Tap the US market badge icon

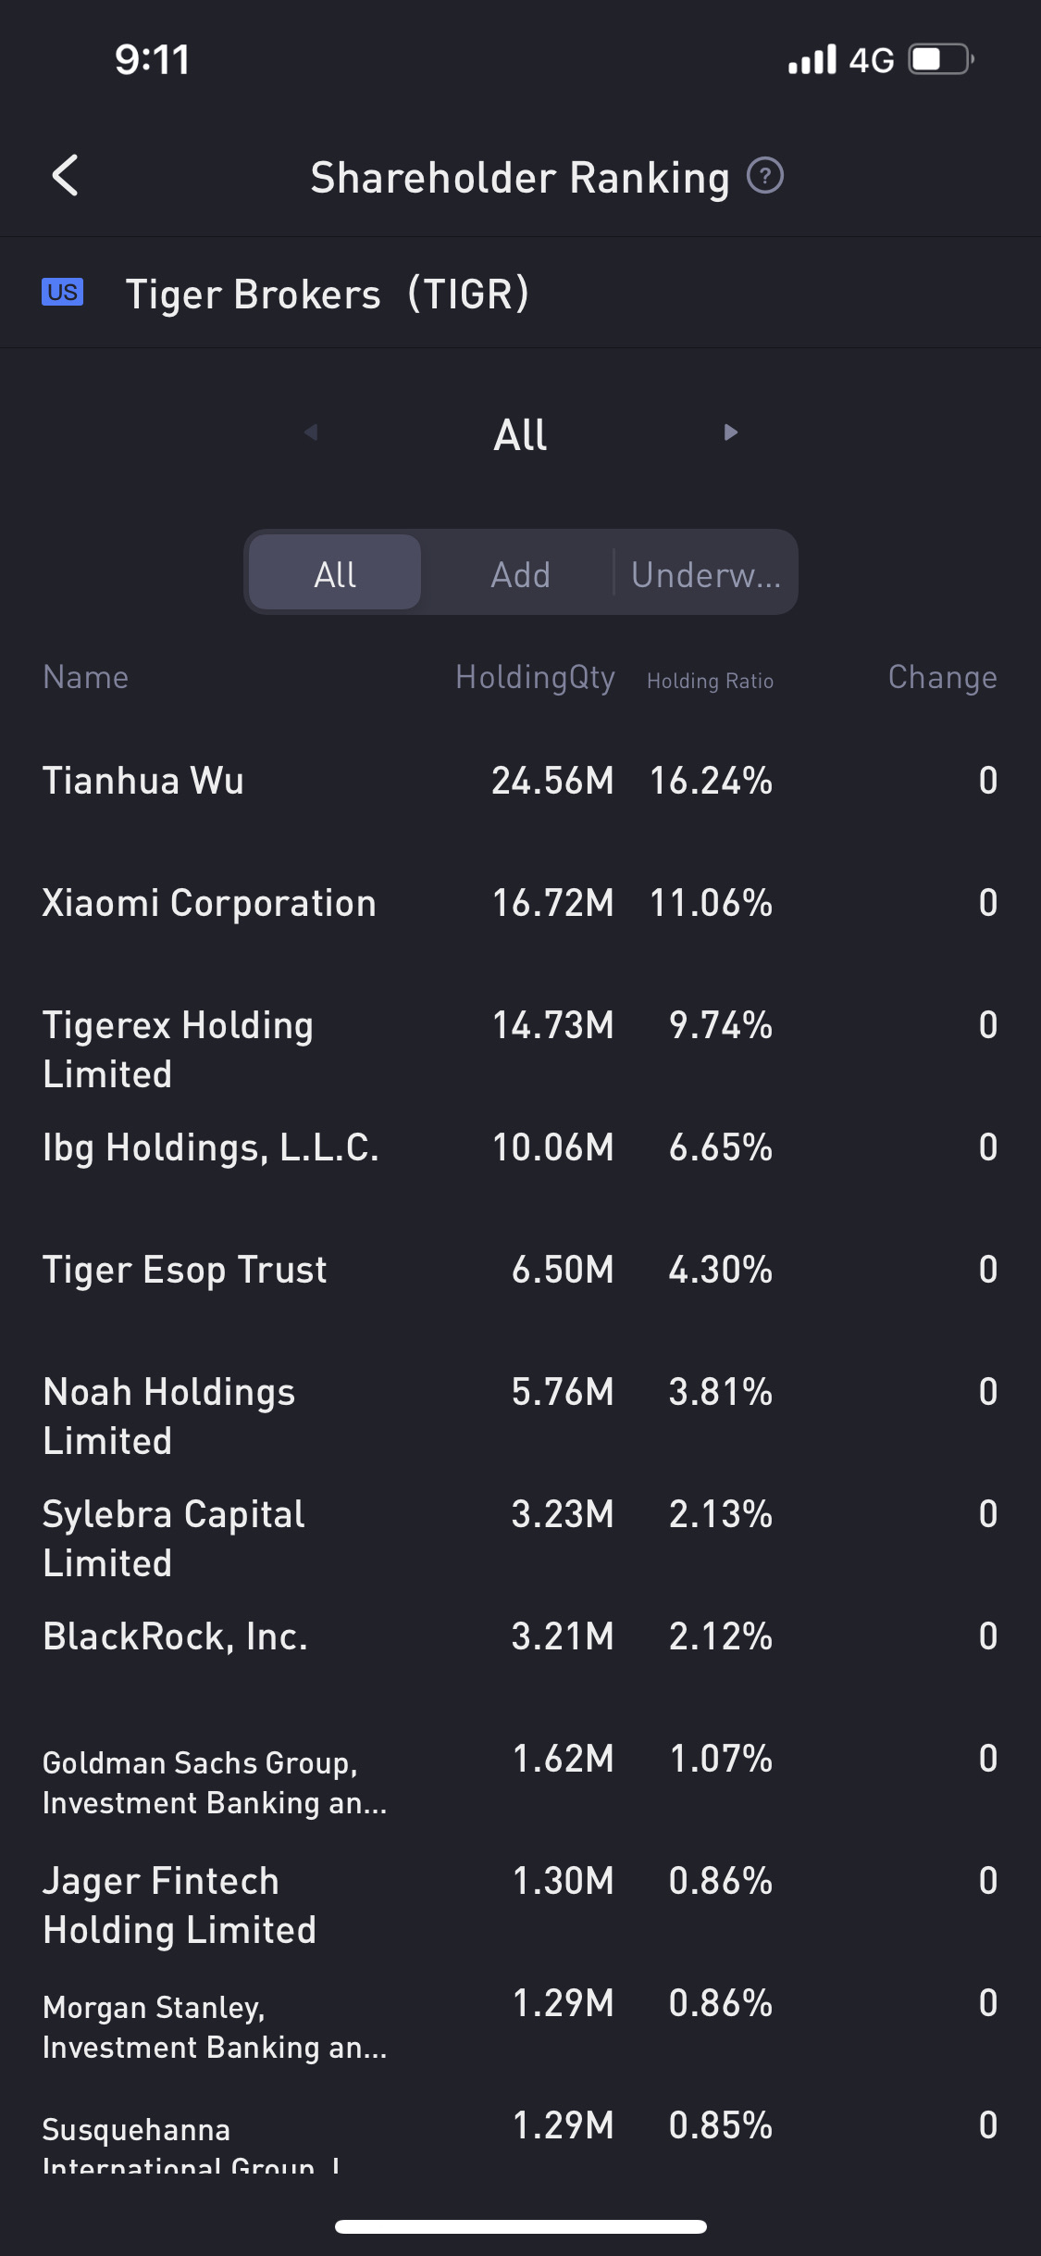pyautogui.click(x=62, y=293)
